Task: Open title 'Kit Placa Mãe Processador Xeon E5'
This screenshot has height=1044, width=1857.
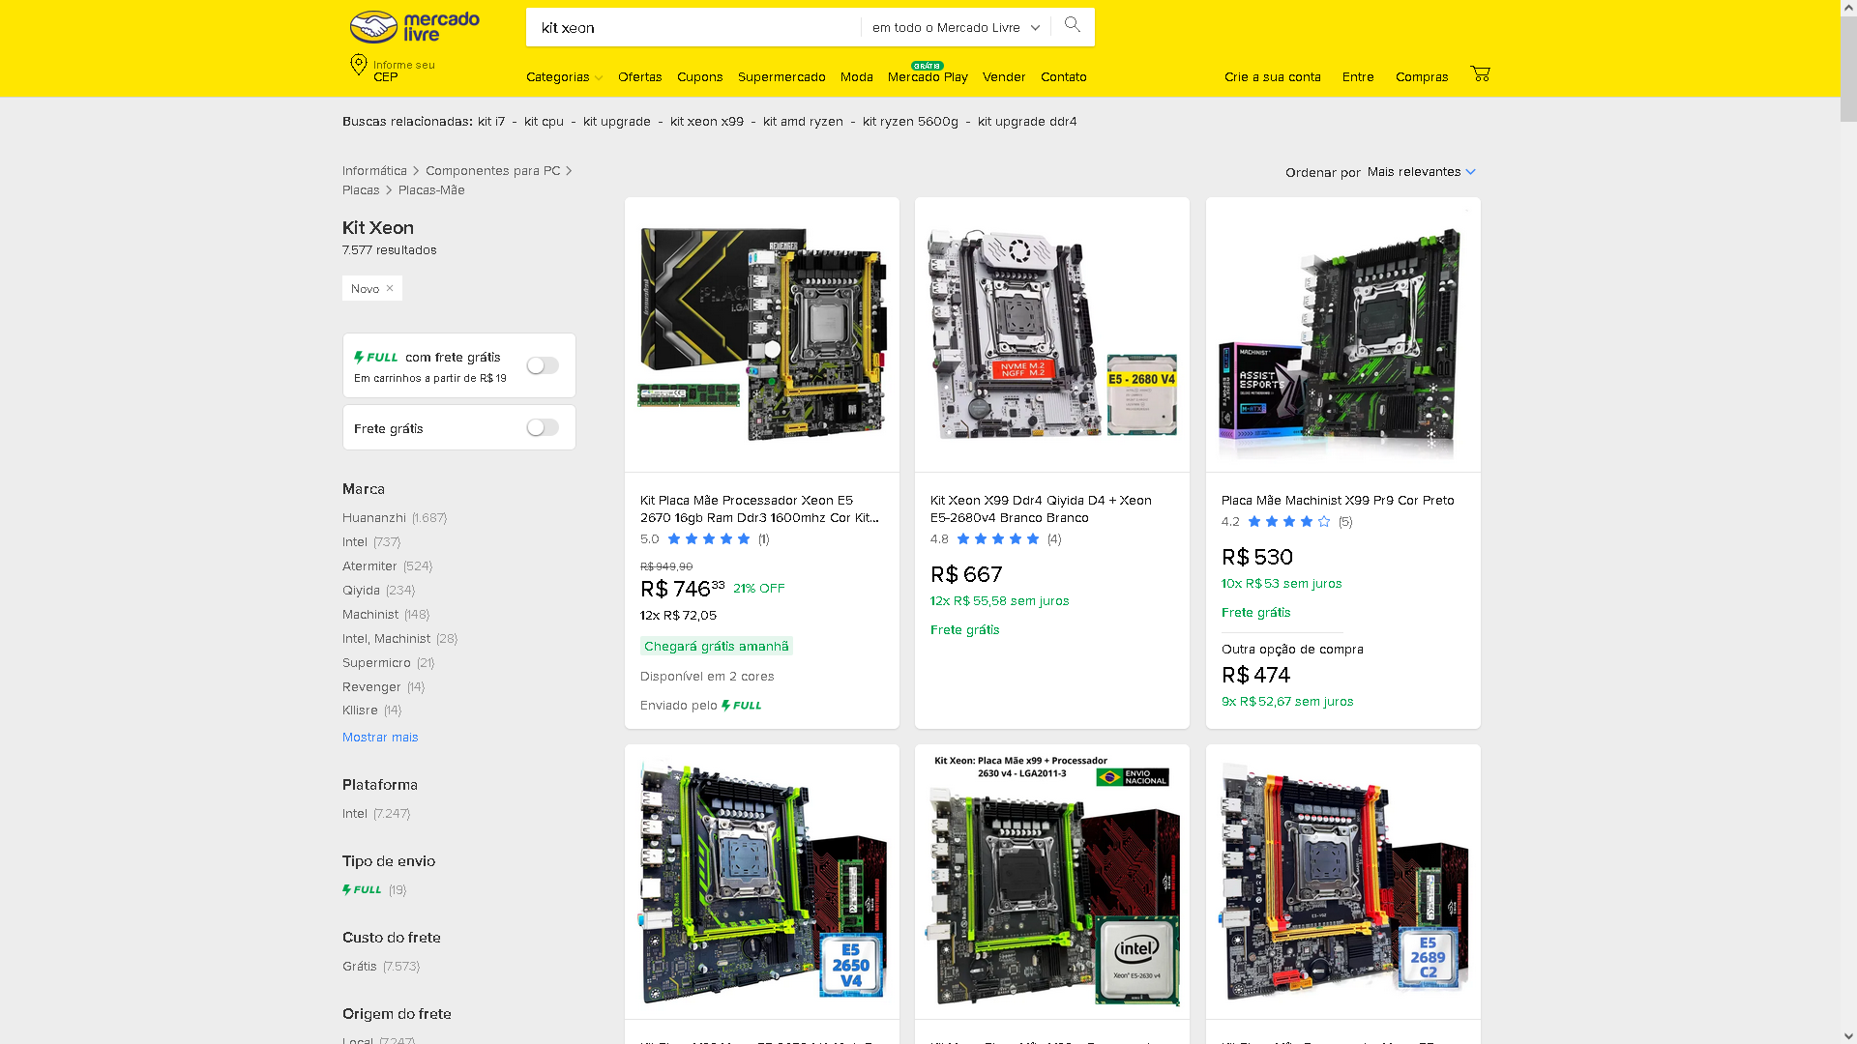Action: click(x=759, y=509)
